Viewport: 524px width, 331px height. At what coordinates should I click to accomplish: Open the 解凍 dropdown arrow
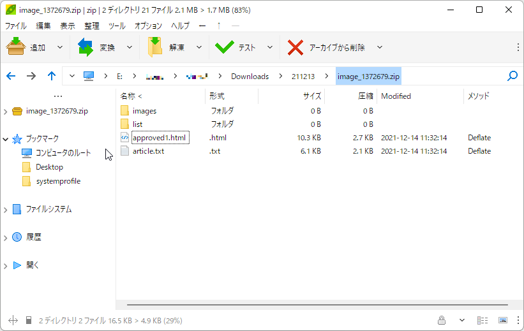(199, 47)
